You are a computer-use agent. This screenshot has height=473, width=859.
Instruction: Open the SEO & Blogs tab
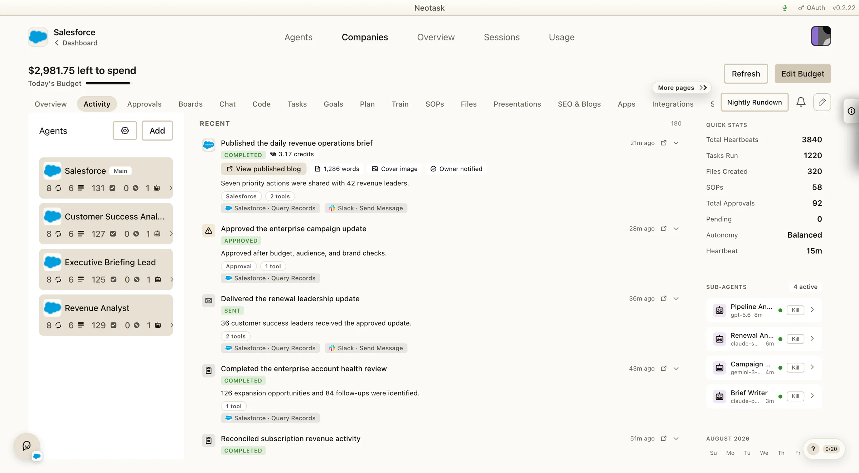coord(579,104)
